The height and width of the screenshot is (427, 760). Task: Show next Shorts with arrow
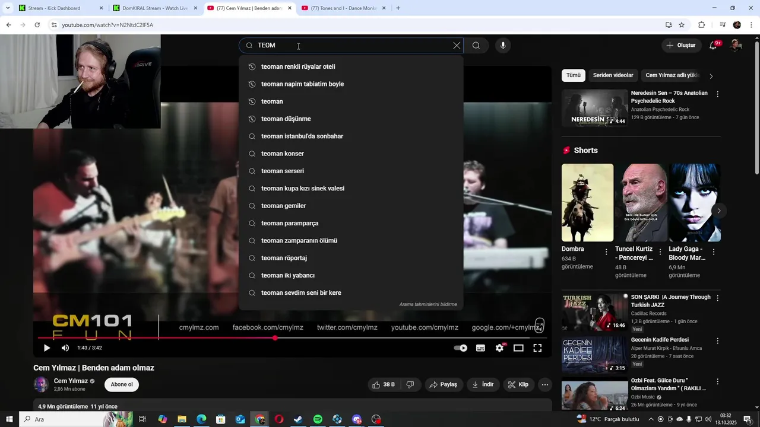[718, 211]
